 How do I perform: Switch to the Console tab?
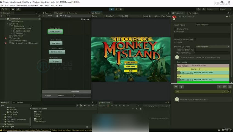click(x=18, y=103)
